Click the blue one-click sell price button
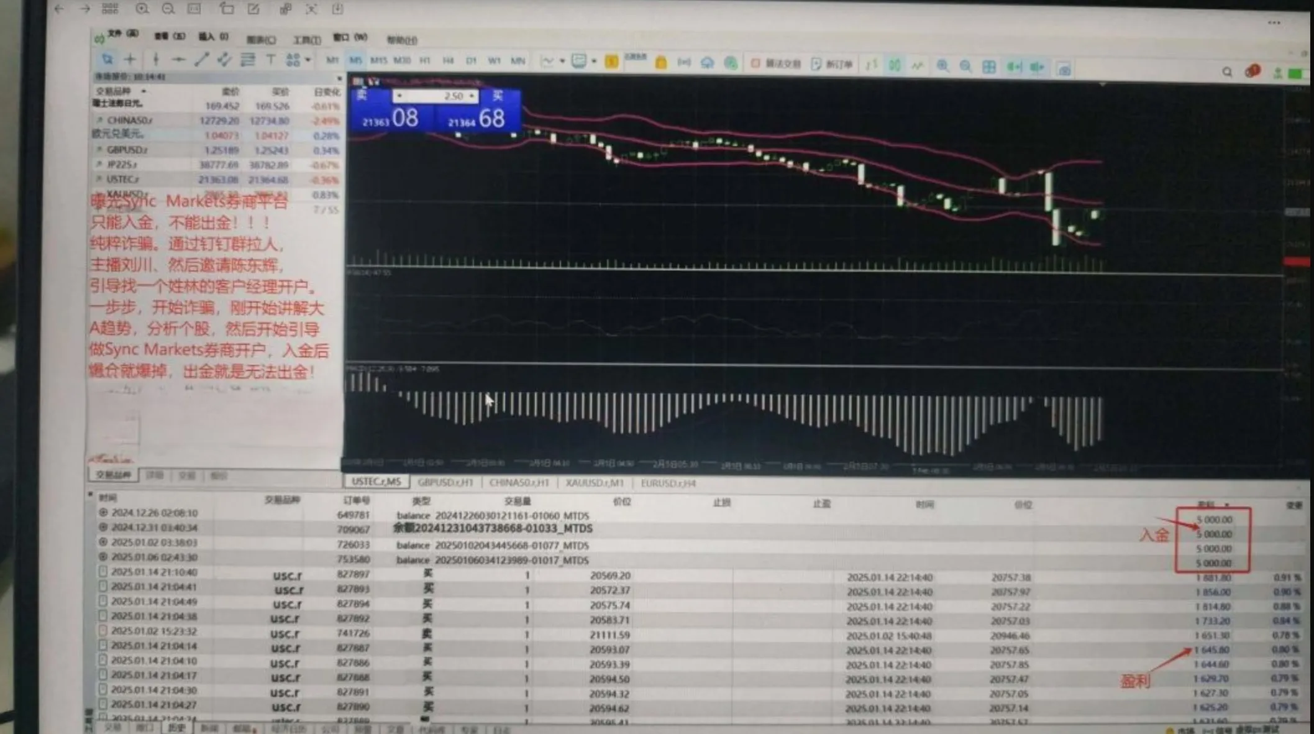 click(x=391, y=118)
